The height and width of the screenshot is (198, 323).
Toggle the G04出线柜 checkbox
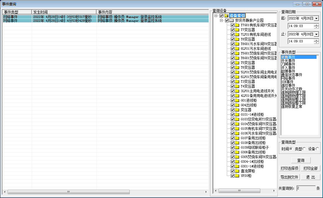[x=232, y=105]
